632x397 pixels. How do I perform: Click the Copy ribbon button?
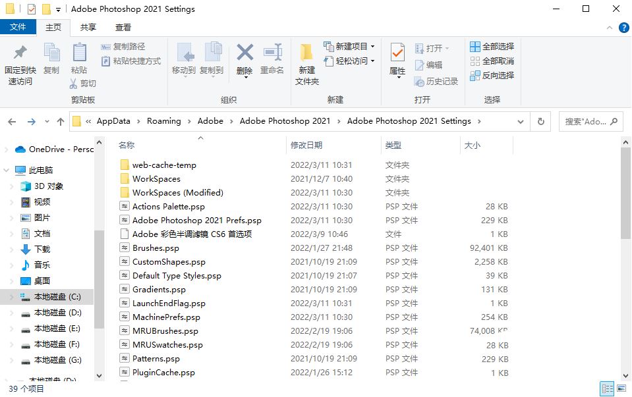click(51, 59)
